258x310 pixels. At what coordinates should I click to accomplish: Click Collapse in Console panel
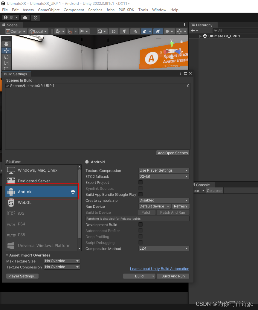[214, 191]
